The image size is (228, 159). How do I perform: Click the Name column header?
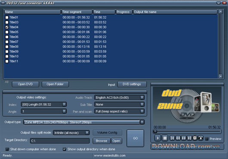tap(32, 12)
